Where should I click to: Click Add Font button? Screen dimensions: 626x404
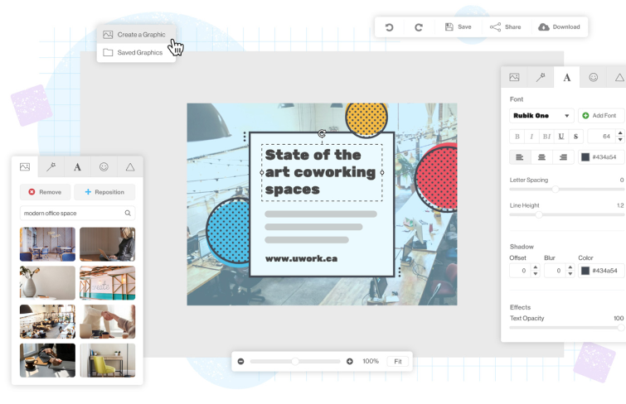[x=601, y=115]
